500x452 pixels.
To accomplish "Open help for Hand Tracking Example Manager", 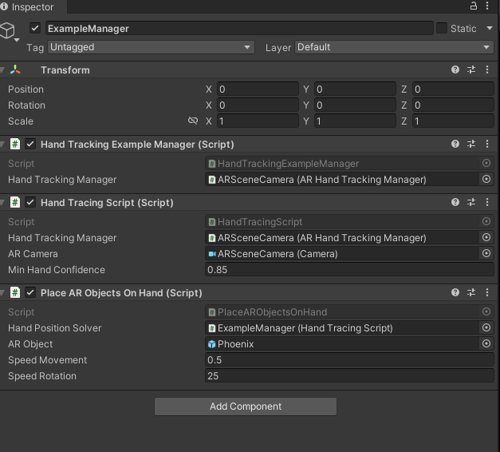I will point(455,144).
